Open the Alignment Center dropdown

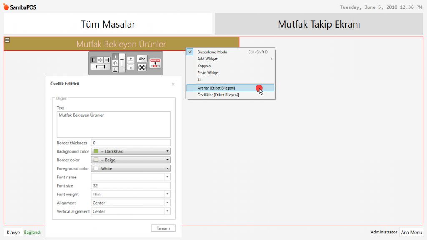[x=167, y=203]
